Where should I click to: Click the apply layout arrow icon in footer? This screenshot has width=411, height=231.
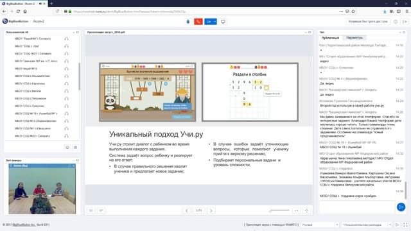(398, 225)
